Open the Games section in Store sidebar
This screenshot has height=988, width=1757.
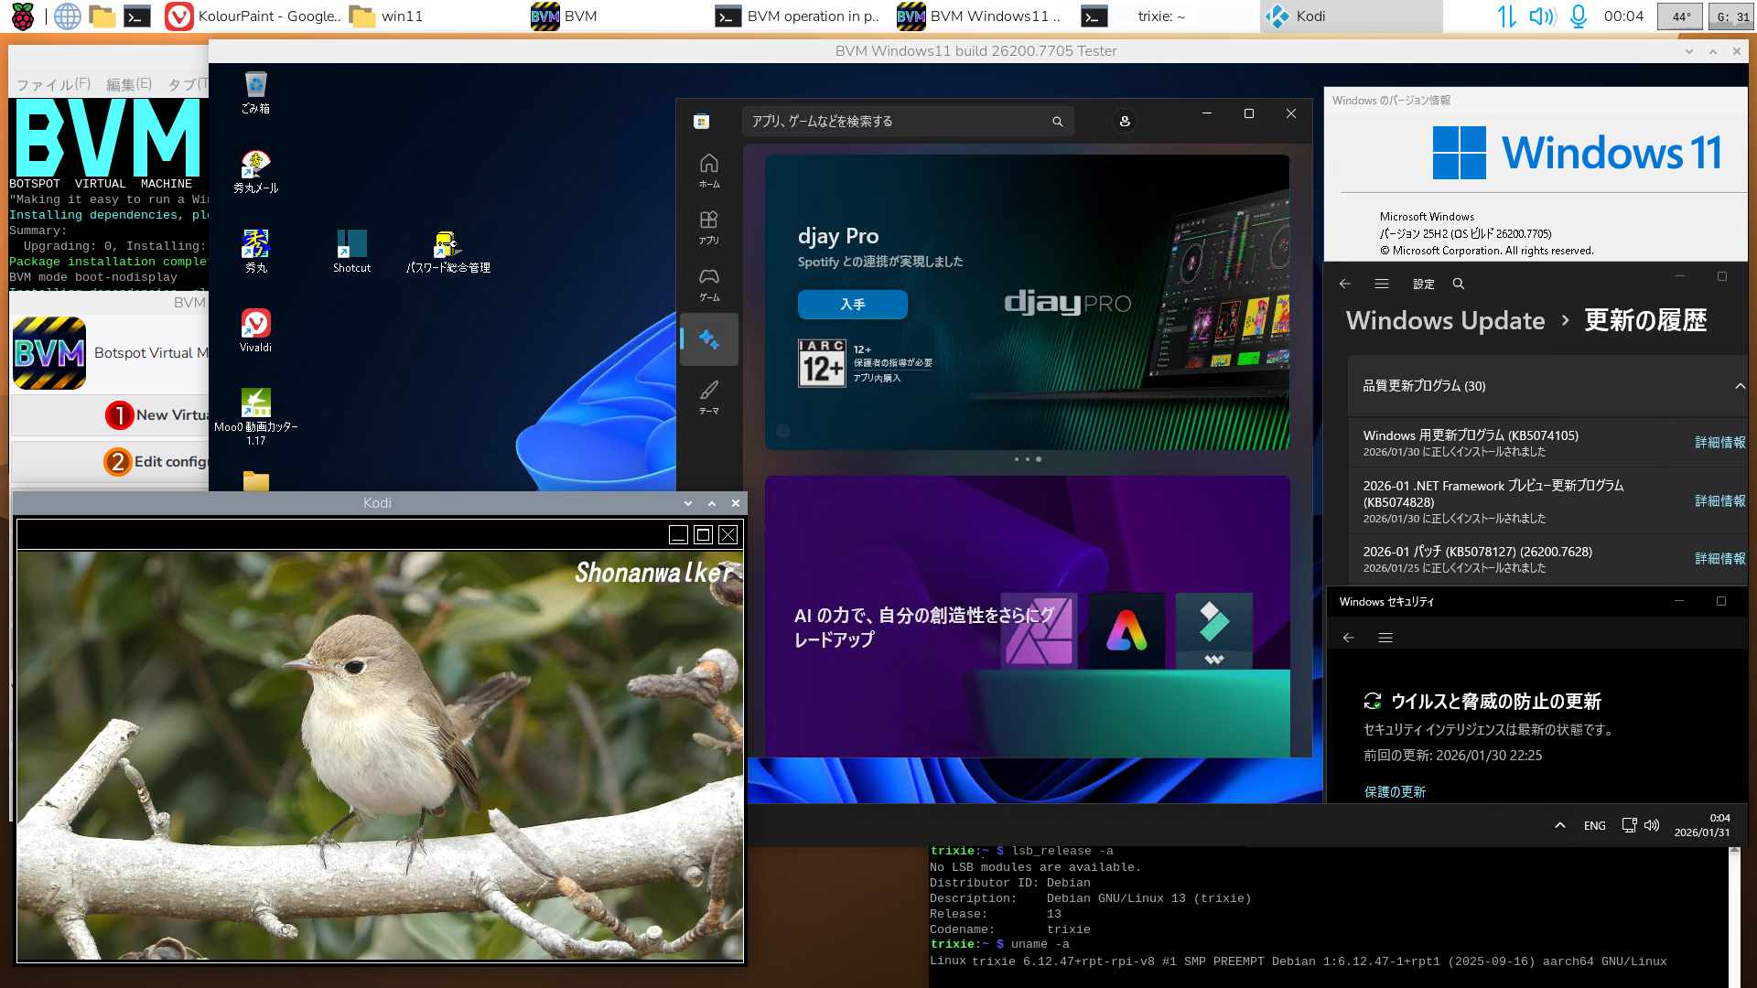pos(708,283)
